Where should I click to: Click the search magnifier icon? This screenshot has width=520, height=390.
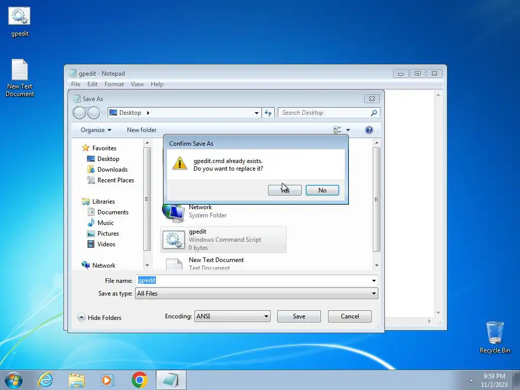[374, 113]
